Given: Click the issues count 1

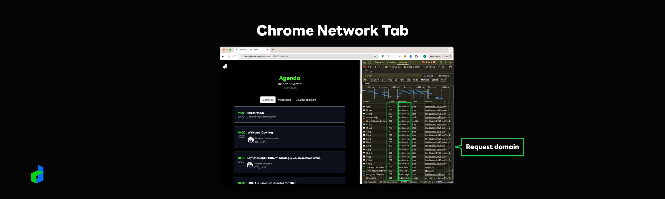Looking at the screenshot, I should 434,63.
